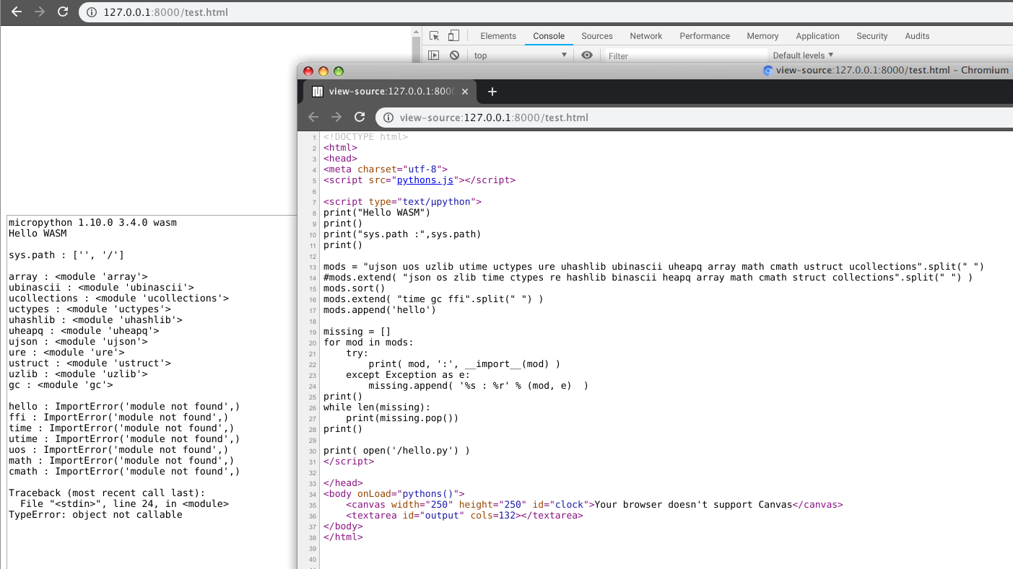Viewport: 1013px width, 569px height.
Task: Reload the 127.0.0.1:8000/test.html page in main window
Action: [63, 12]
